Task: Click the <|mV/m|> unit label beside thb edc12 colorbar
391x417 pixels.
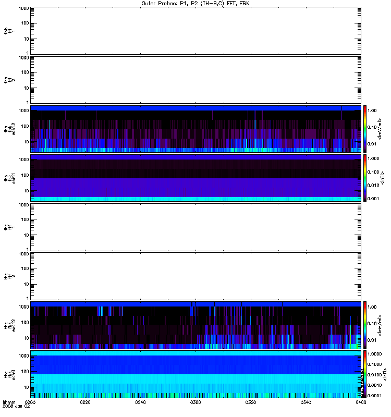Action: 380,129
